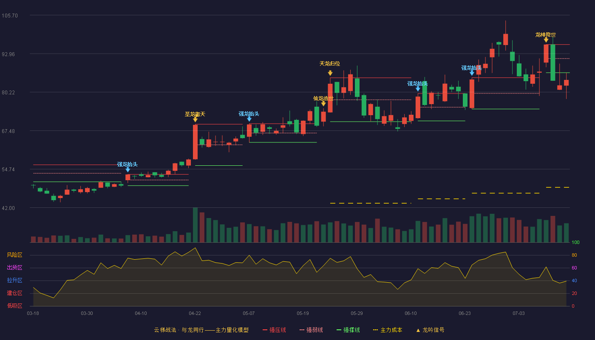Click the 04-22 date label

tap(195, 313)
